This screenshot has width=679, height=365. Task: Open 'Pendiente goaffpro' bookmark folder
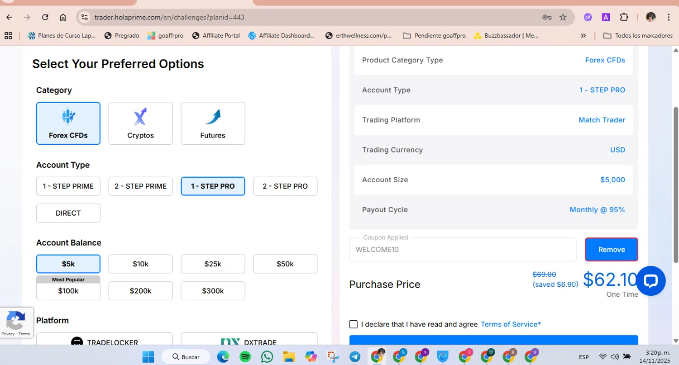coord(434,35)
